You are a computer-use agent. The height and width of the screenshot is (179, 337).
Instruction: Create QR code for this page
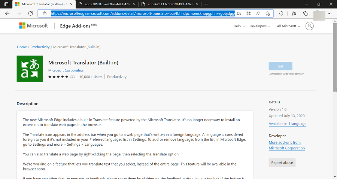click(x=249, y=13)
